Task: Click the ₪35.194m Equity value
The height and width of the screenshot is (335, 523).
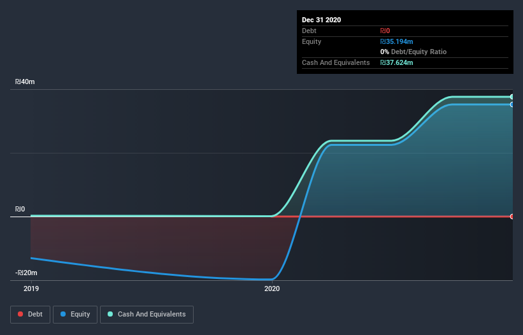Action: (397, 41)
